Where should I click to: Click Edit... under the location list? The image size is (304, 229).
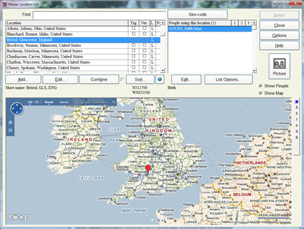coord(60,79)
